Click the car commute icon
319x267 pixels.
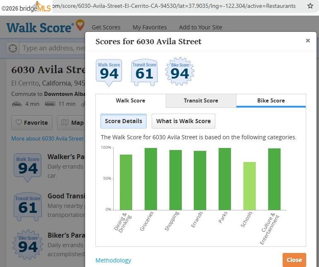(x=17, y=104)
